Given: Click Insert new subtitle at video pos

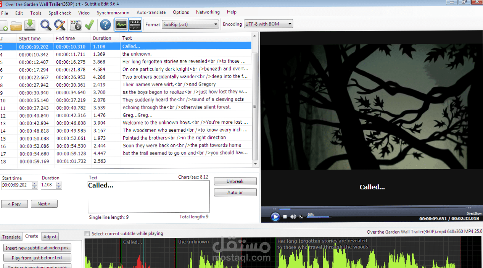Looking at the screenshot, I should pyautogui.click(x=37, y=248).
